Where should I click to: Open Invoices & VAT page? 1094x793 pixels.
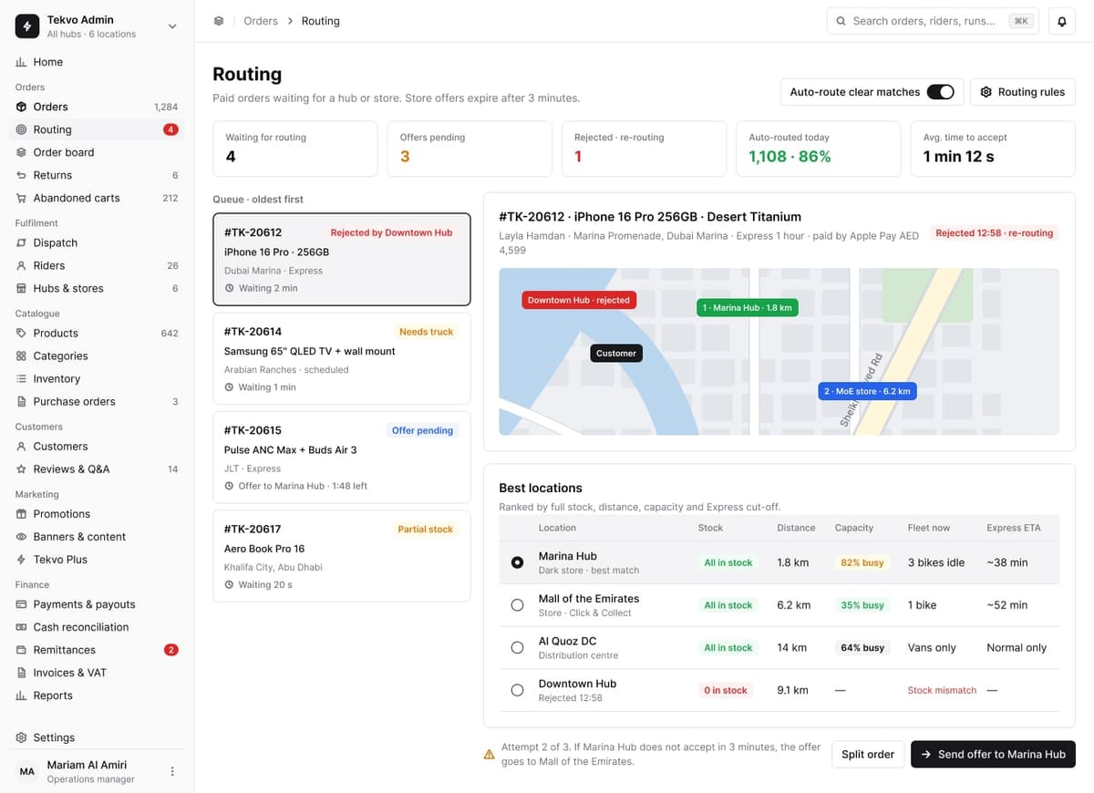(97, 673)
